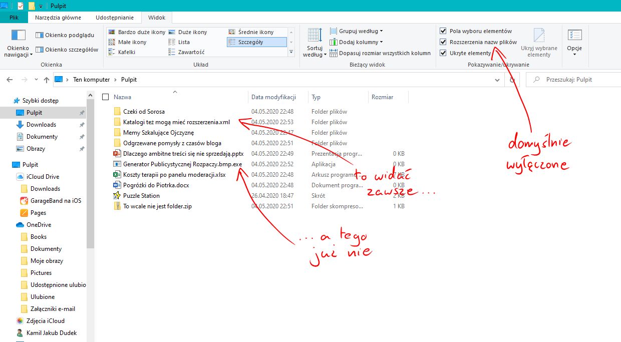The image size is (621, 342).
Task: Select Generator Publicystycznej Rozpaczy.bmp.exe file icon
Action: 117,164
